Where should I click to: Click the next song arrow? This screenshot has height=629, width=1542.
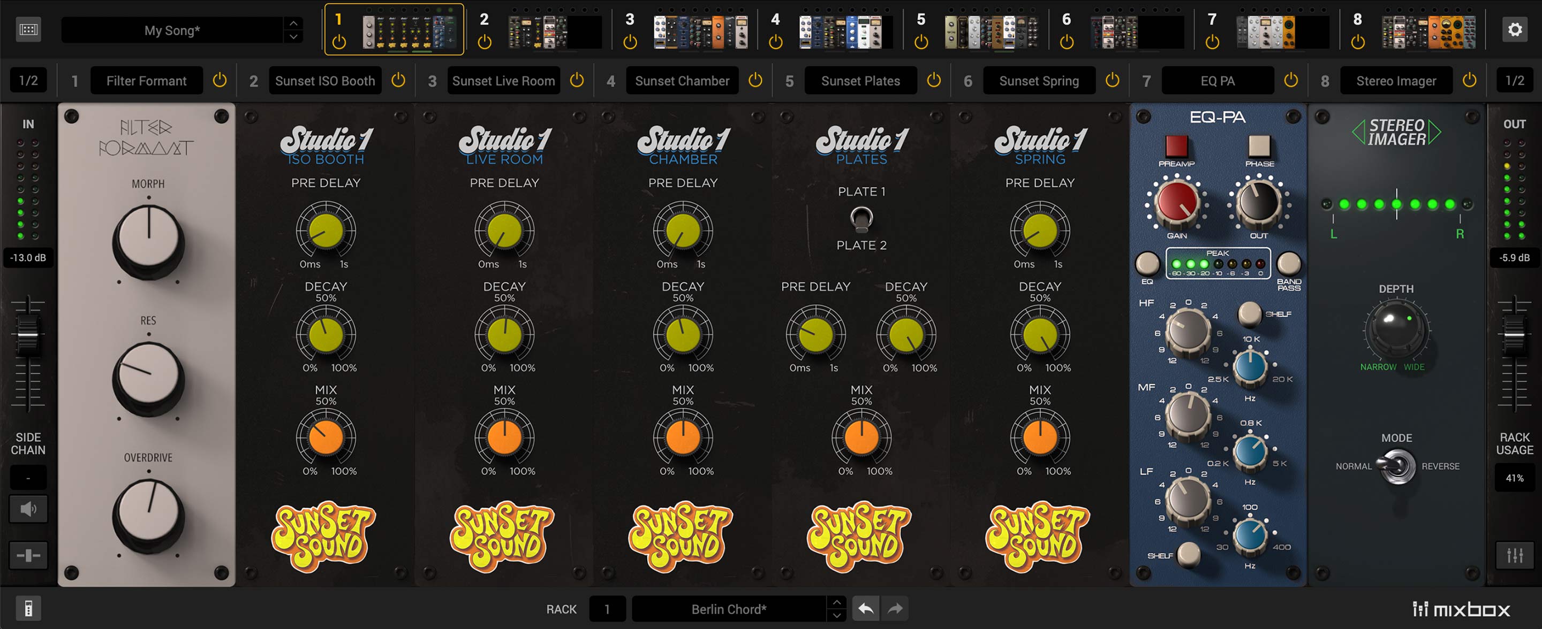click(293, 36)
